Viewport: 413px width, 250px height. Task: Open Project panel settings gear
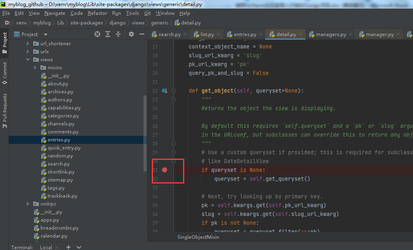(x=131, y=34)
